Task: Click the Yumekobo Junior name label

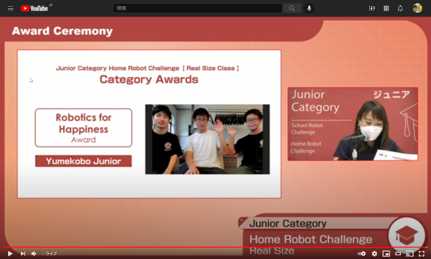Action: [83, 161]
